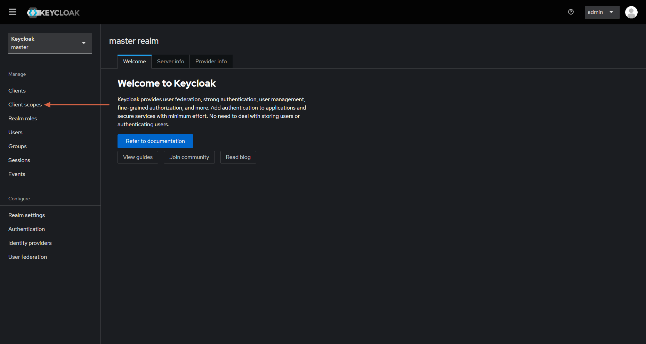Screen dimensions: 646x344
Task: Click the Keycloak logo
Action: 53,13
